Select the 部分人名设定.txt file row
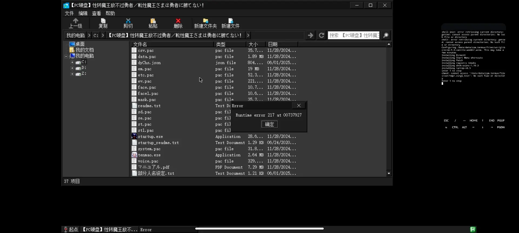Viewport: 519px width, 233px height. tap(214, 173)
